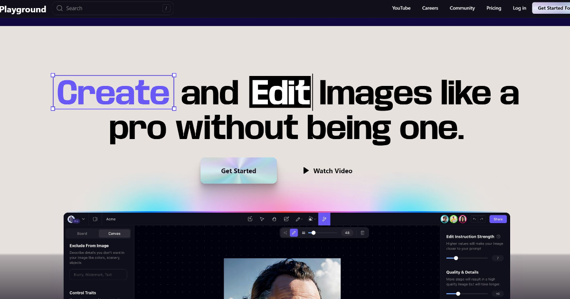This screenshot has width=570, height=299.
Task: Expand the dropdown chevron next to Pro logo
Action: [x=84, y=219]
